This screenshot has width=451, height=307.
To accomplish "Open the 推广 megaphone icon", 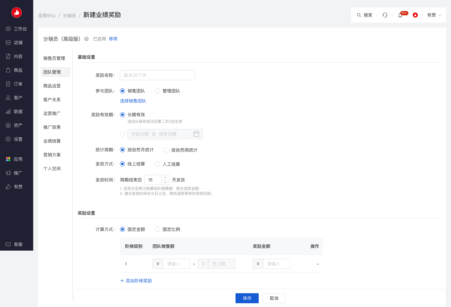I will [8, 173].
